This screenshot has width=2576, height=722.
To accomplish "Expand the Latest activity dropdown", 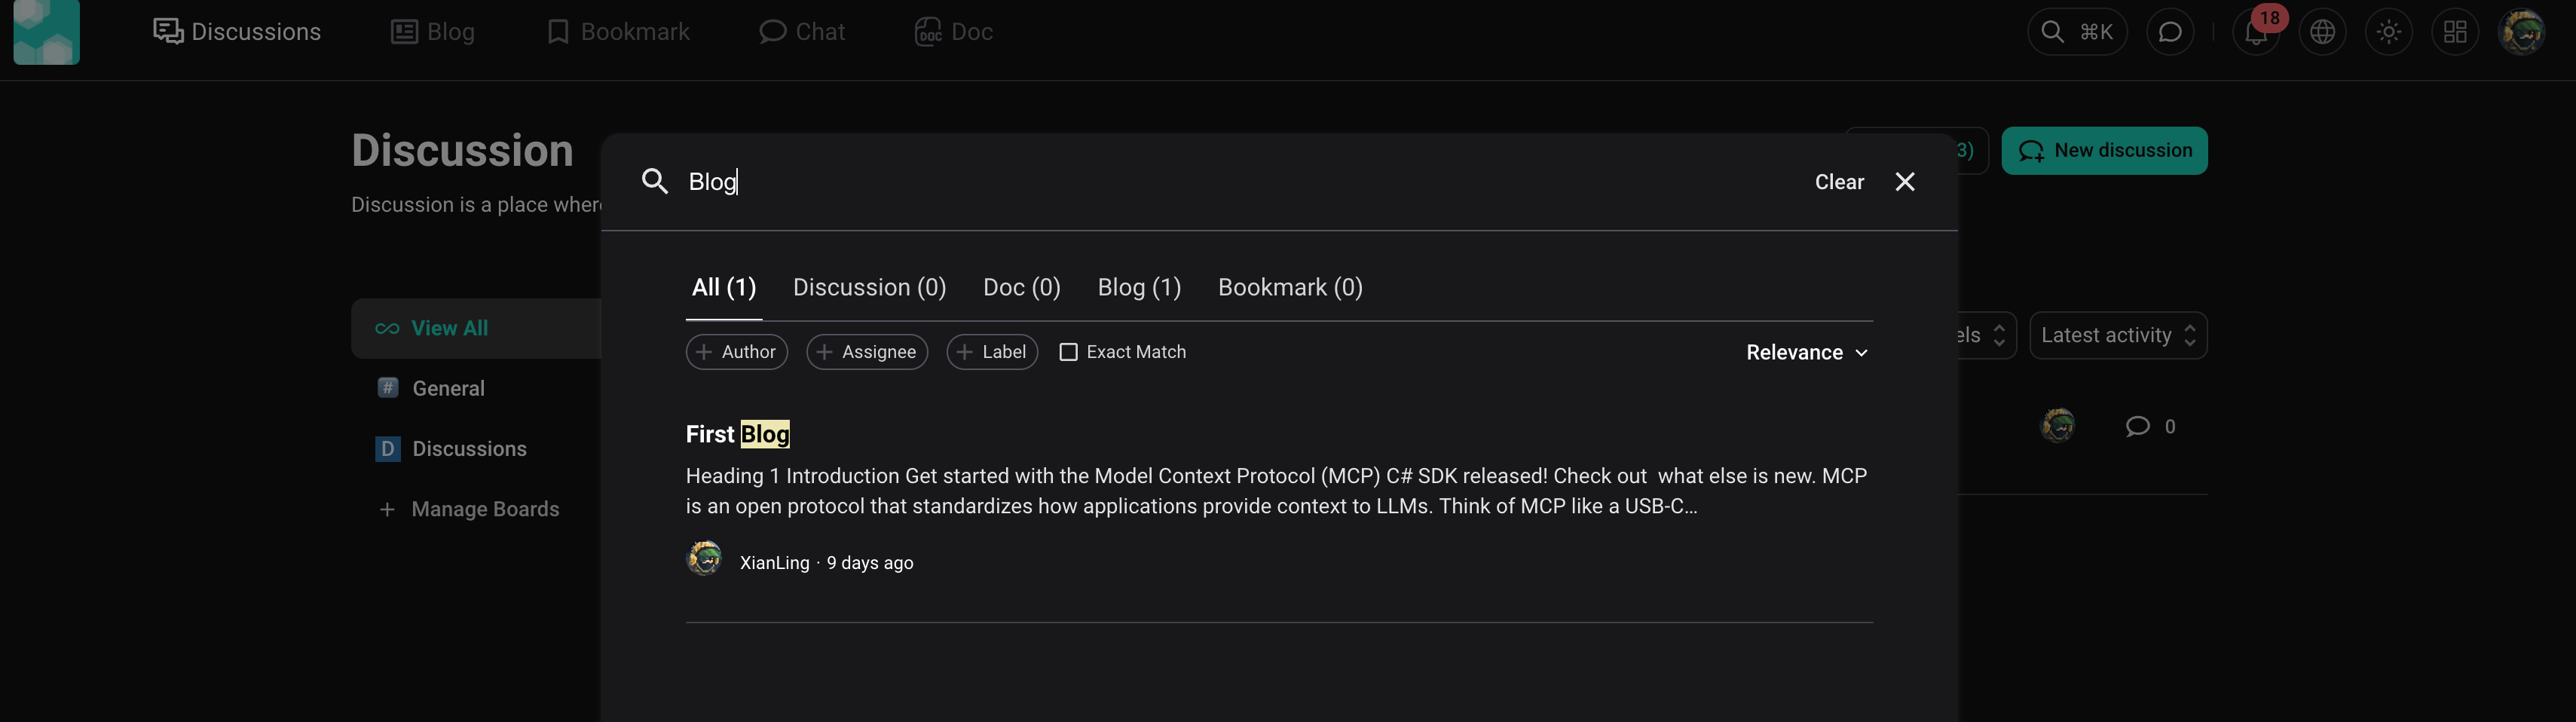I will [2117, 336].
